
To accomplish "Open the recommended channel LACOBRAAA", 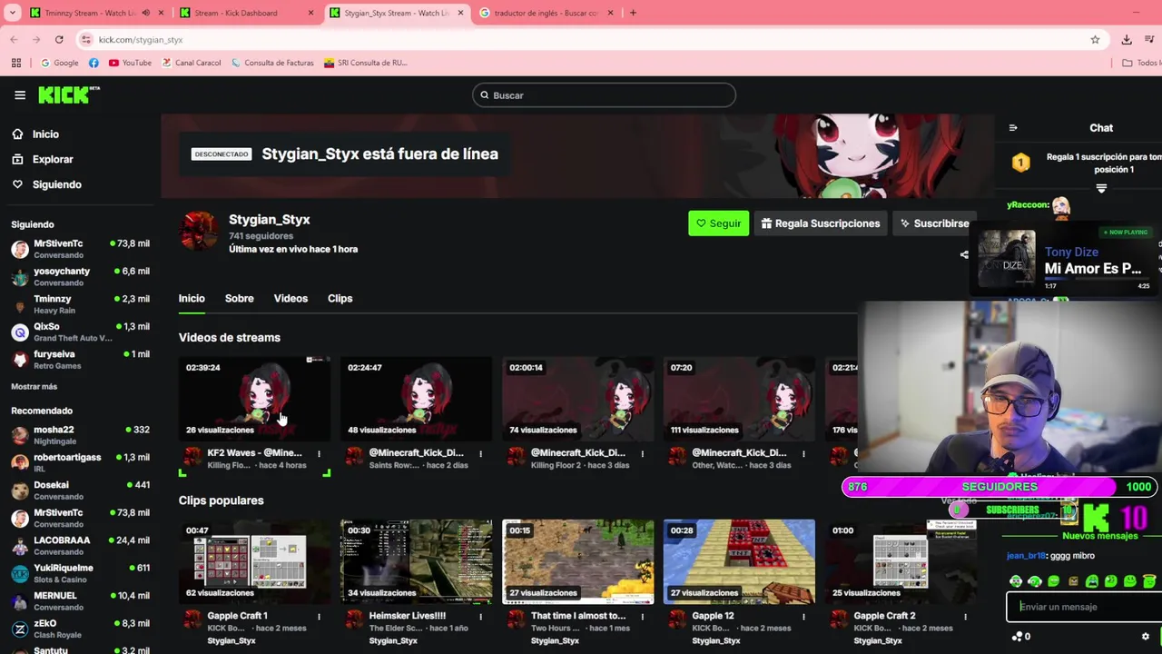I will (80, 546).
